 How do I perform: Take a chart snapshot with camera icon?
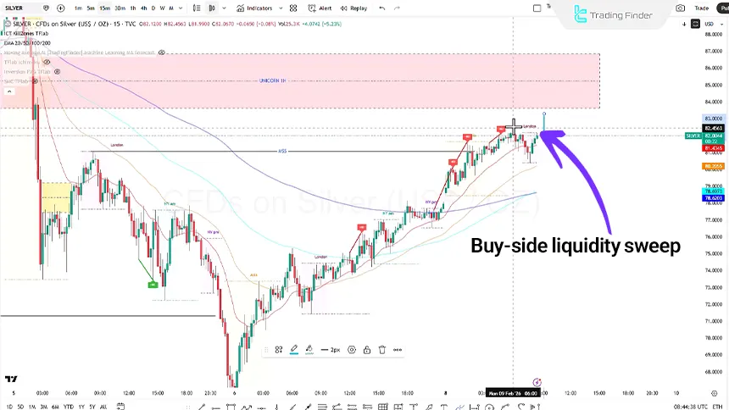(x=680, y=8)
